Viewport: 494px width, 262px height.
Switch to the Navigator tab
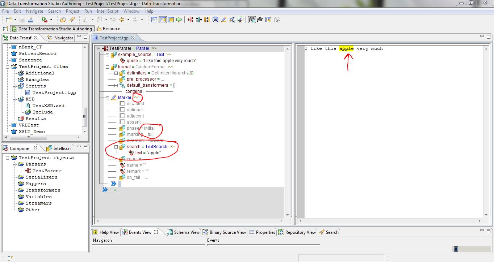click(60, 38)
